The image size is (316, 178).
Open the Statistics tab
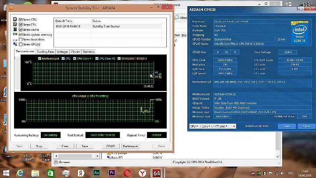click(x=89, y=52)
